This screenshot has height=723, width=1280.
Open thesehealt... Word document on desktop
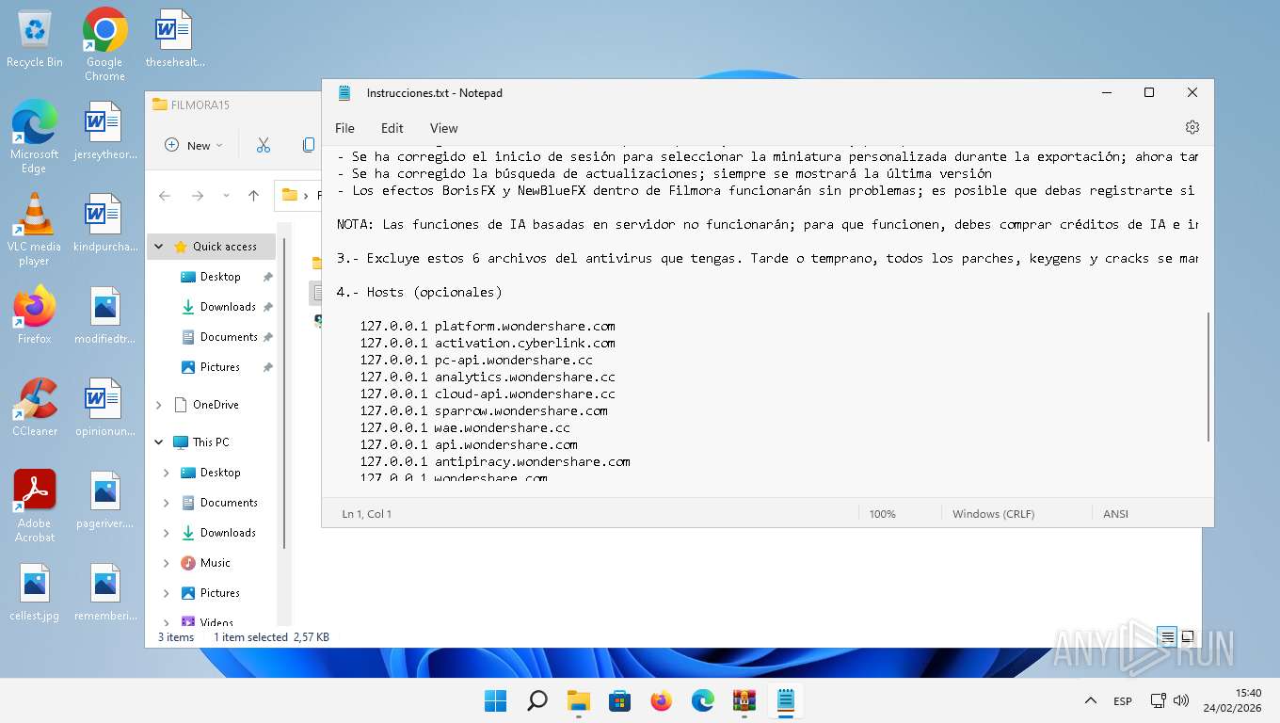pos(175,40)
